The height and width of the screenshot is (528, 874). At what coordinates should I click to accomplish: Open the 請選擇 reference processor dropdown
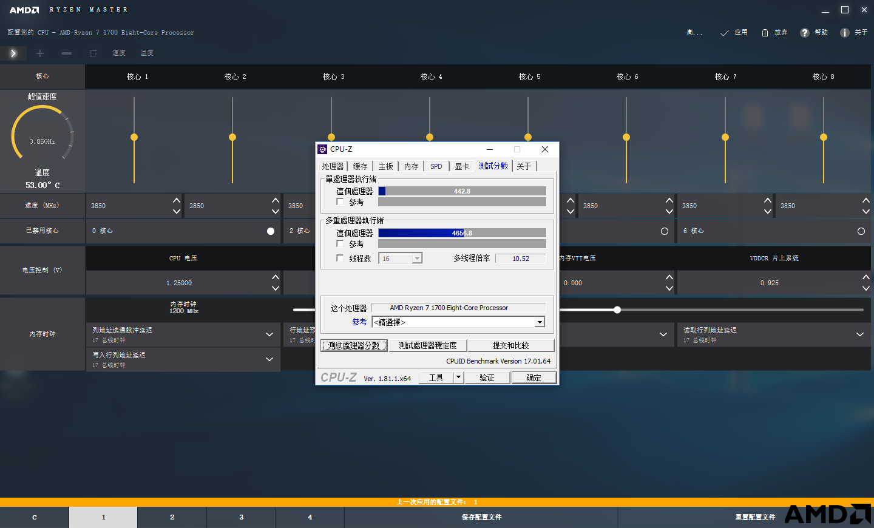click(540, 322)
